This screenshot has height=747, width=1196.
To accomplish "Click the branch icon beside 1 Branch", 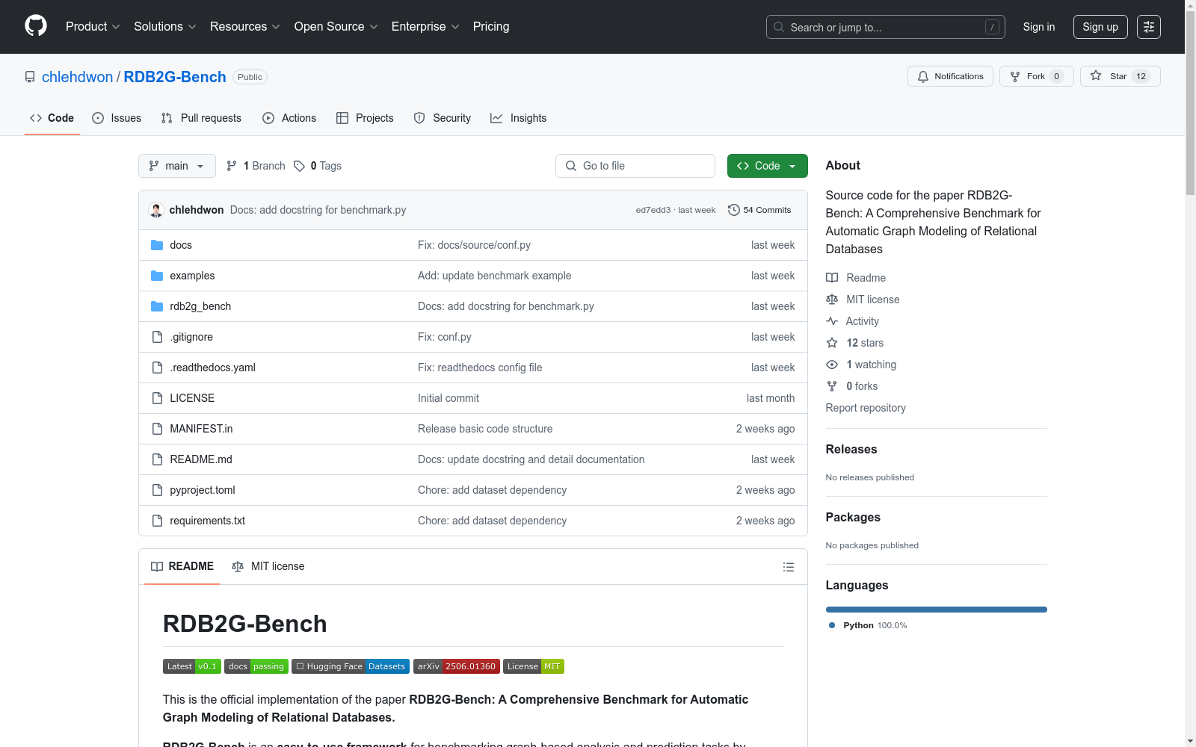I will point(232,166).
